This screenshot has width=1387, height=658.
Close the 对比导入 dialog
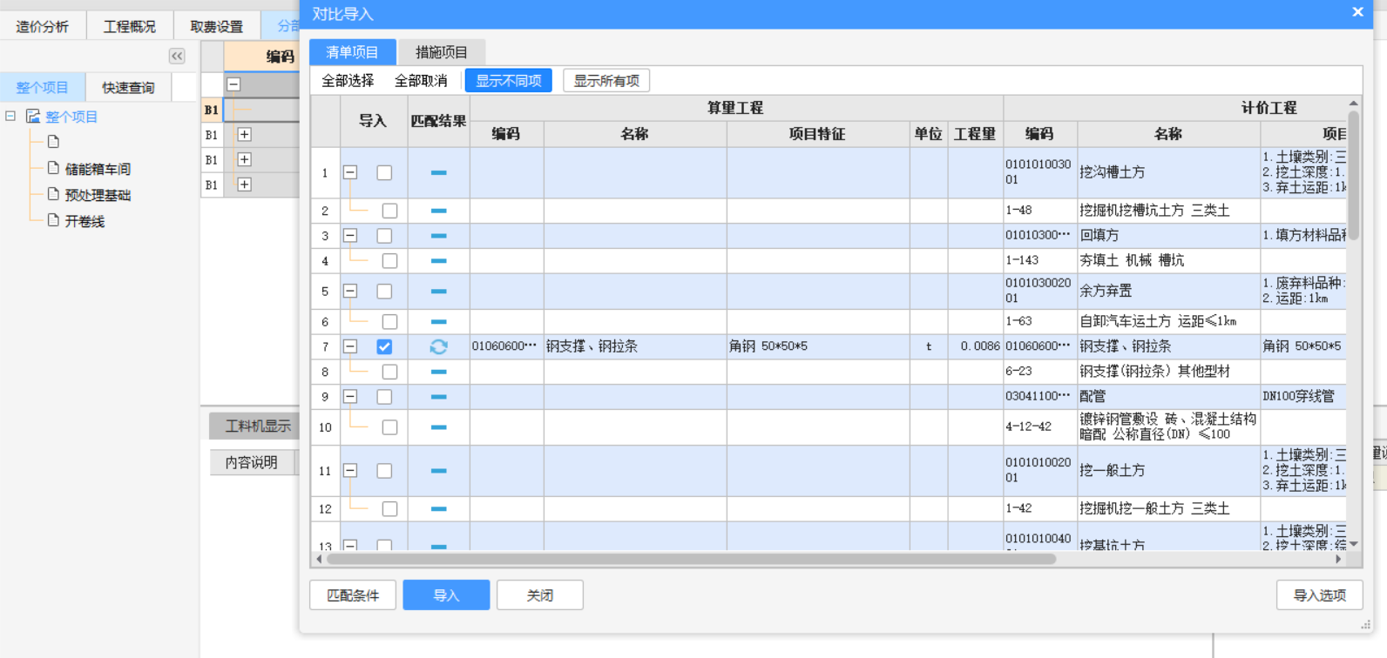(x=1357, y=12)
